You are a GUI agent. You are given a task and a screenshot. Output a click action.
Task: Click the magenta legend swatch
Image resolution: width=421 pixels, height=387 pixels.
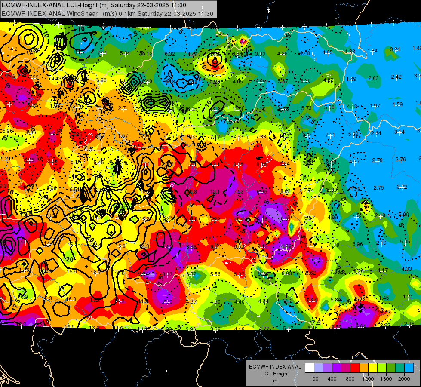346,368
